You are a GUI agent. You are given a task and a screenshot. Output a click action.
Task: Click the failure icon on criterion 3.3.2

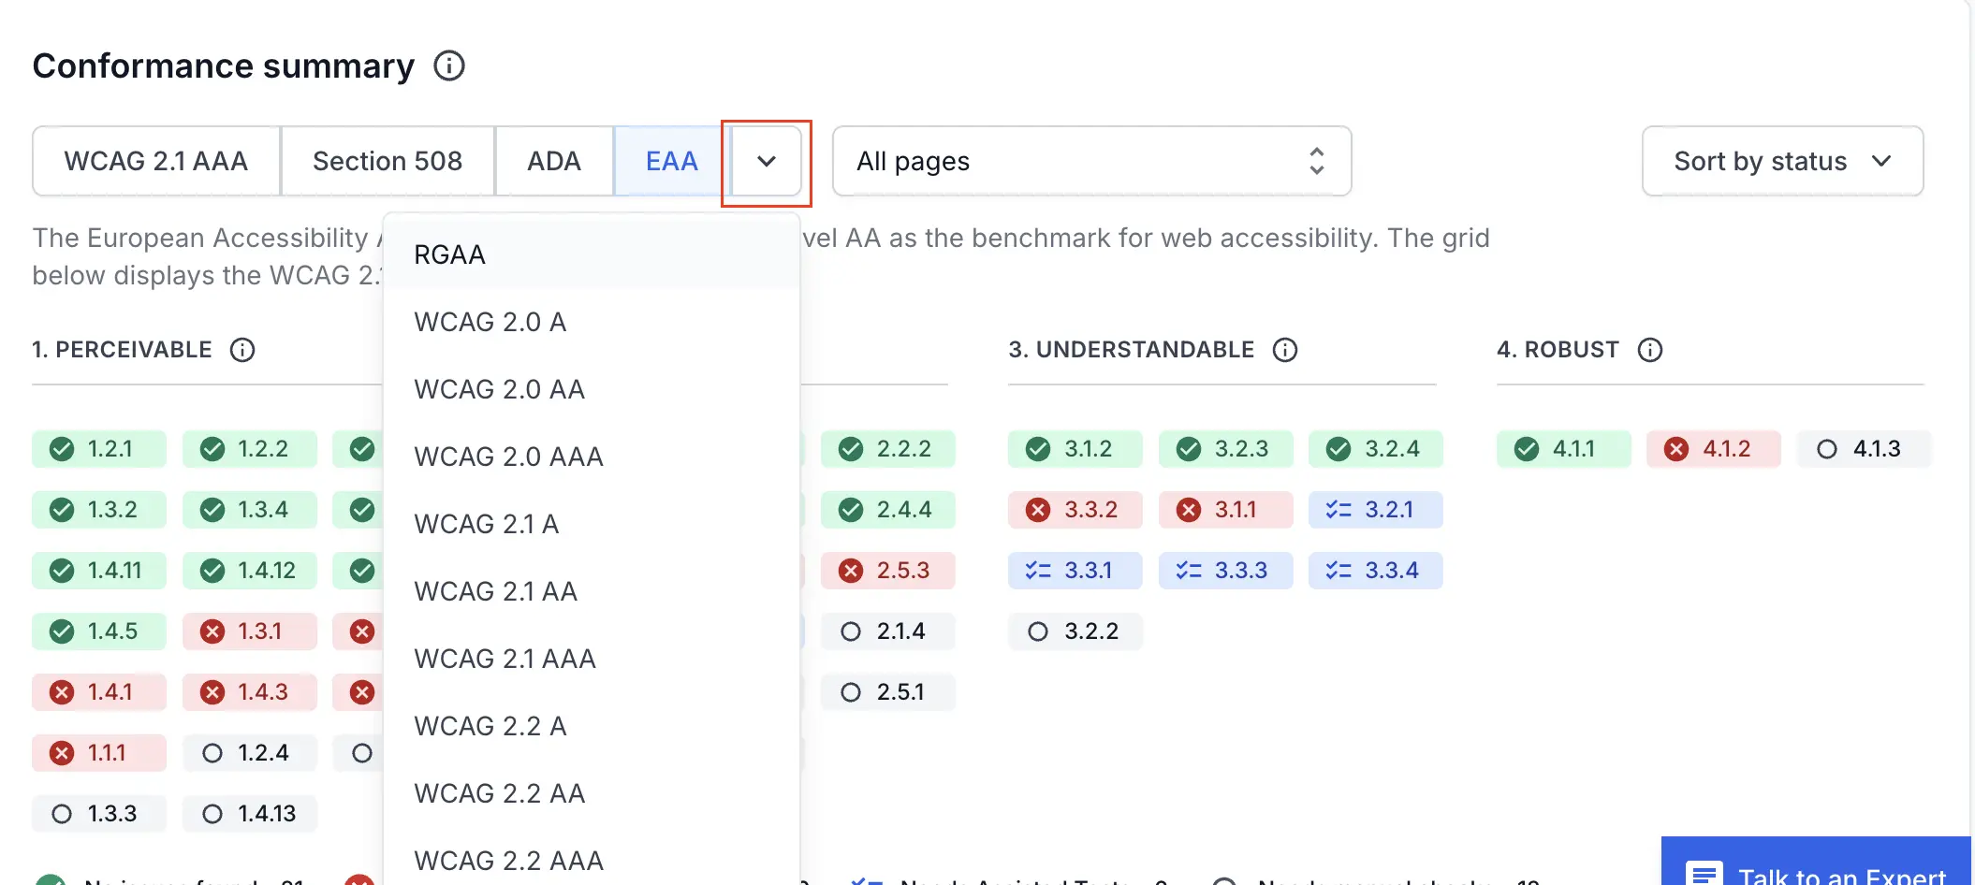[x=1039, y=510]
